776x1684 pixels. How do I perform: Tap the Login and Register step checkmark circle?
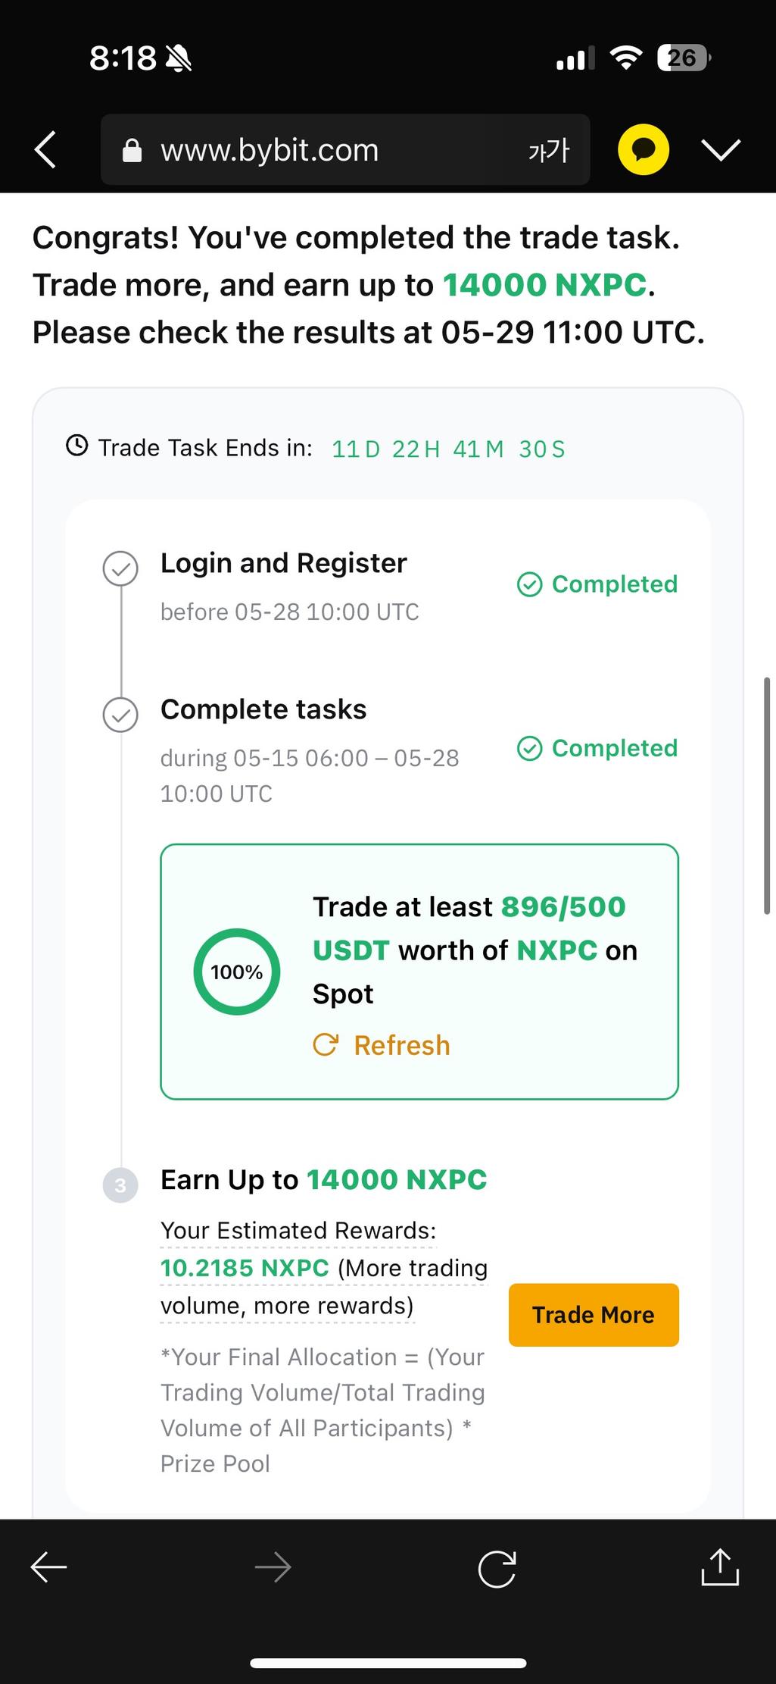(x=120, y=568)
